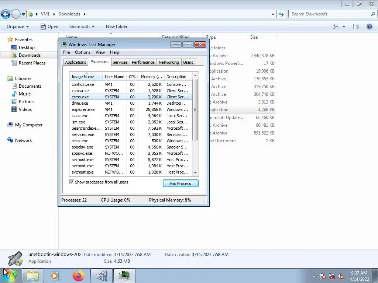Switch to the Performance tab

(143, 62)
